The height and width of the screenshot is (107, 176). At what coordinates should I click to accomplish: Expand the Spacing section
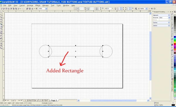[x=169, y=23]
